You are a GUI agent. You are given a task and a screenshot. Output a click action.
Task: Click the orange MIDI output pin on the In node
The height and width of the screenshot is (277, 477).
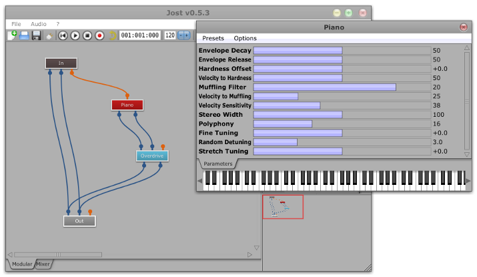(72, 72)
